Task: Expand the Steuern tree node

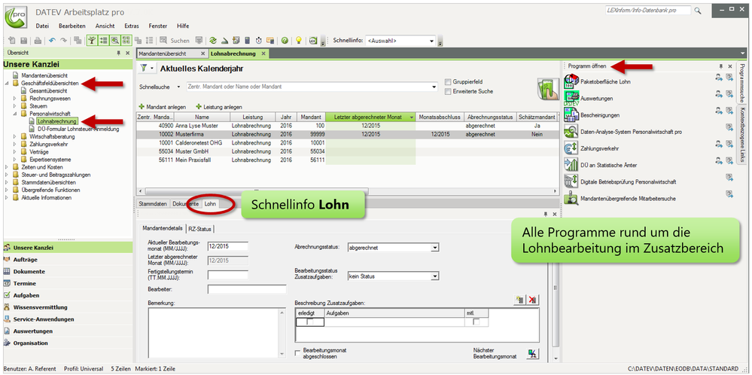Action: pyautogui.click(x=15, y=106)
